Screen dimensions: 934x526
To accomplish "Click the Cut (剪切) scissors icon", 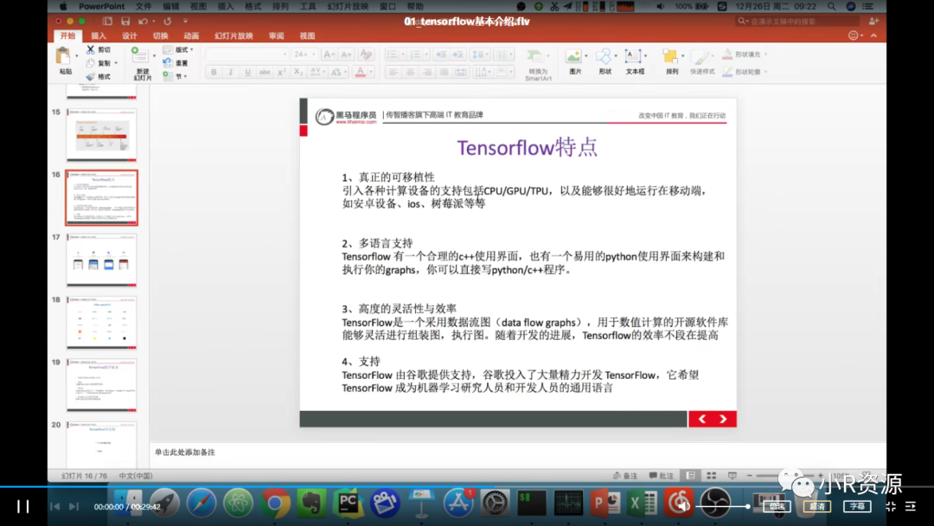I will (91, 49).
